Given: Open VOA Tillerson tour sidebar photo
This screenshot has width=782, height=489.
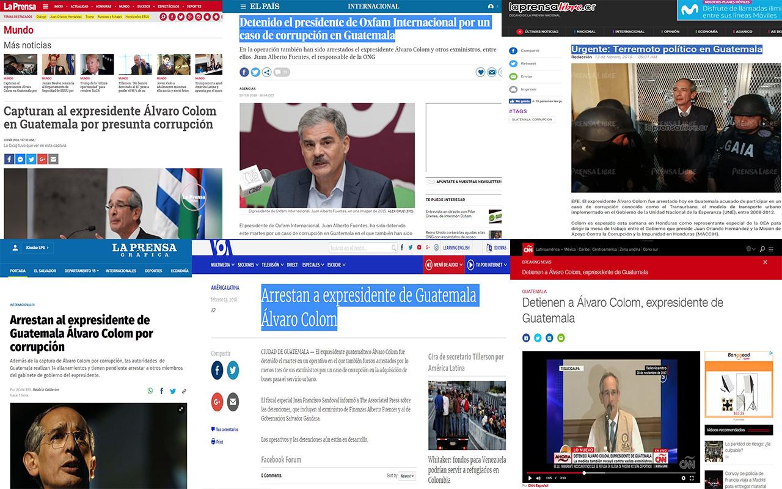Looking at the screenshot, I should click(x=467, y=416).
